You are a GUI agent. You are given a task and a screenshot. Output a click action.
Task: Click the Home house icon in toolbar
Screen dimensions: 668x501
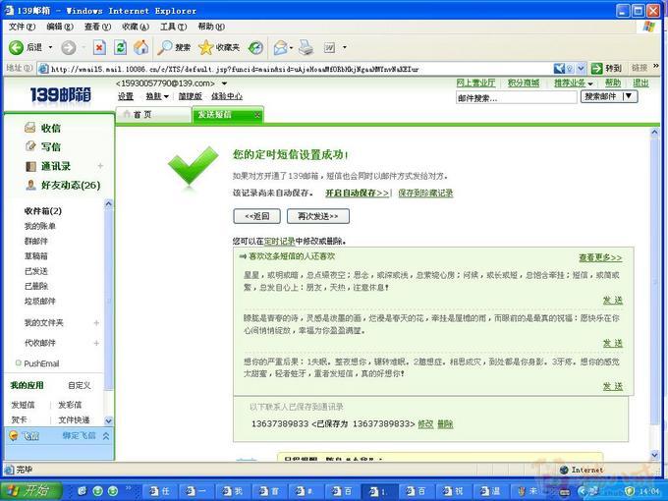[141, 47]
